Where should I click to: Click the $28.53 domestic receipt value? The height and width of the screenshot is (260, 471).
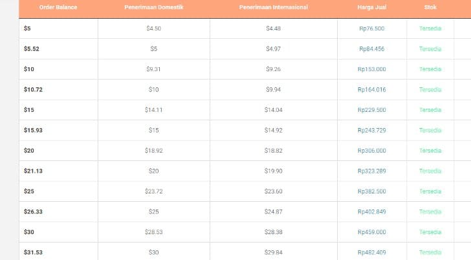tap(153, 232)
